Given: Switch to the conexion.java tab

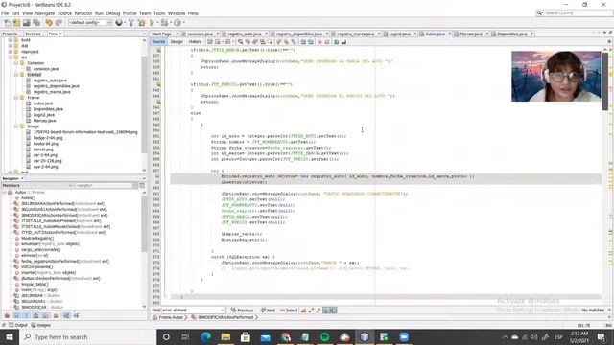Looking at the screenshot, I should coord(201,34).
